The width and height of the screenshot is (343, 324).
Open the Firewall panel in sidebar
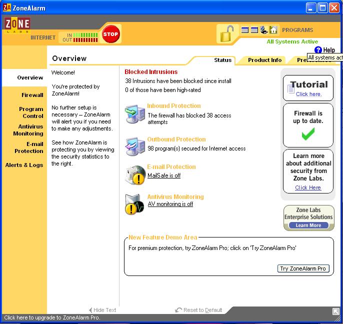click(x=32, y=95)
